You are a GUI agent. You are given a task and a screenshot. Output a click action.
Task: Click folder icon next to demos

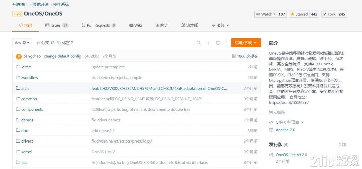[x=18, y=120]
